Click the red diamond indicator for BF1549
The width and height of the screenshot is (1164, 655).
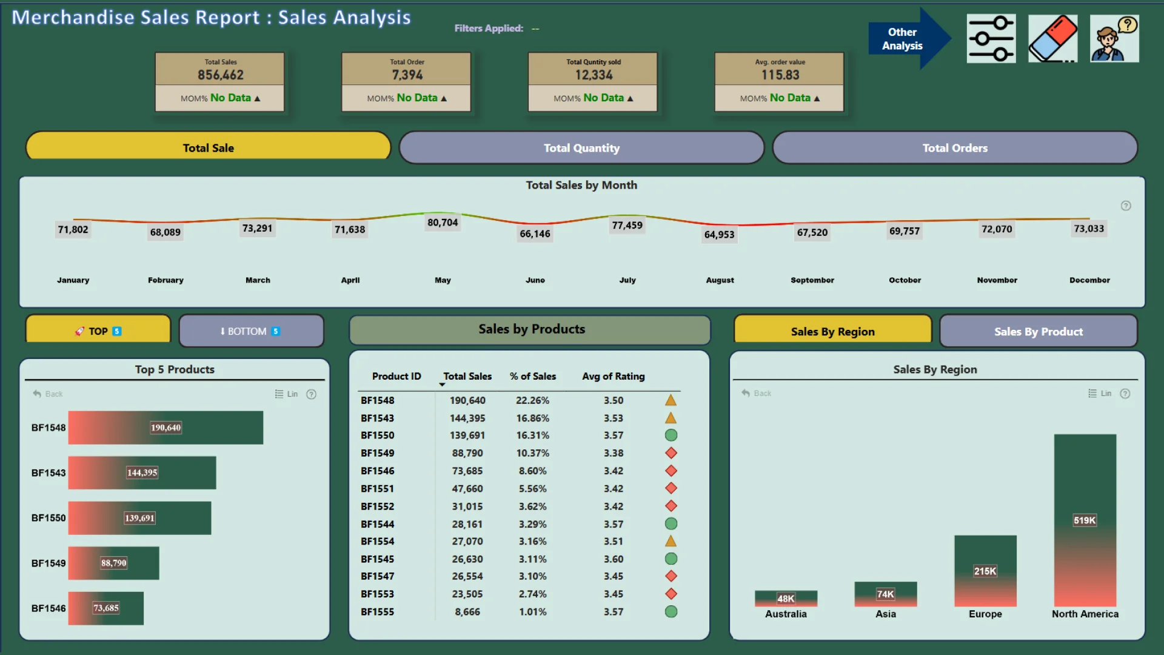point(671,453)
